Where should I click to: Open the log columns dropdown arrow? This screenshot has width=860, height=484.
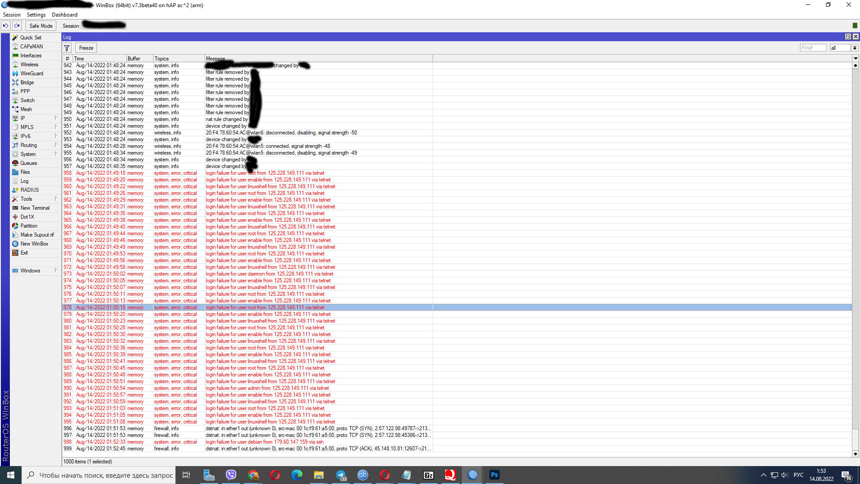coord(855,58)
